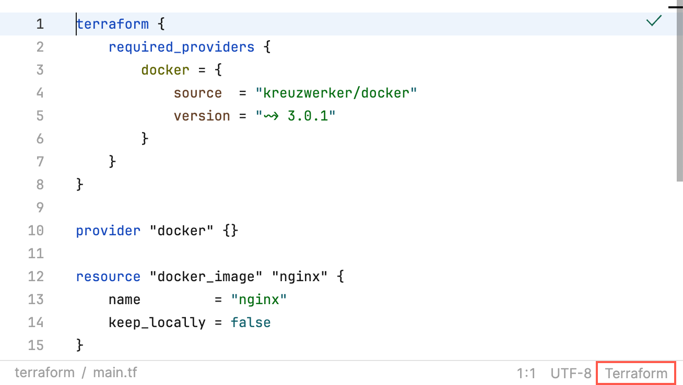Click the resource keyword on line 12
Image resolution: width=683 pixels, height=385 pixels.
point(108,276)
